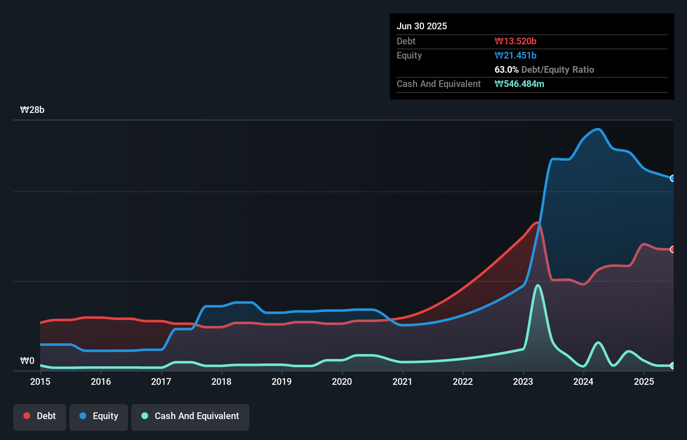Image resolution: width=687 pixels, height=440 pixels.
Task: Click the peak of the blue Equity line
Action: (x=597, y=129)
